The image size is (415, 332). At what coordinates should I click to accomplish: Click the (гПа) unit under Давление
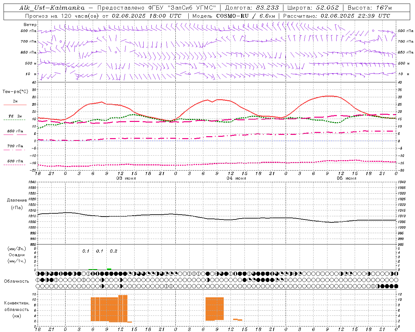17,208
